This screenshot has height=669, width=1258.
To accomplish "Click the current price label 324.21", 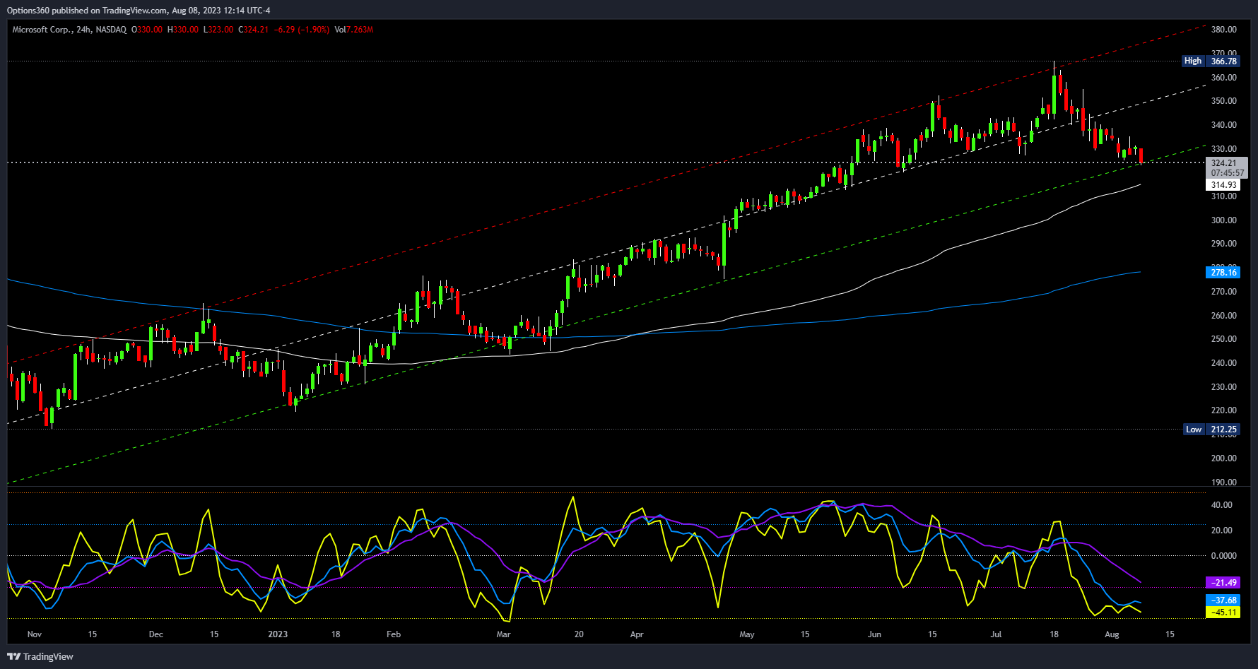I will point(1224,163).
